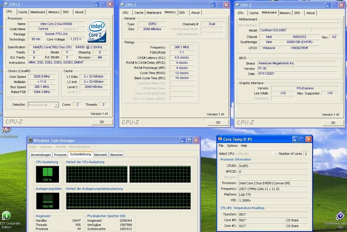Viewport: 347px width, 232px height.
Task: Switch to Netzwerk tab in Task-Manager
Action: click(101, 155)
